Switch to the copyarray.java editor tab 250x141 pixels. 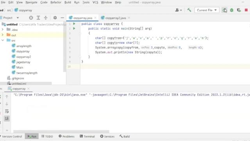(x=82, y=18)
